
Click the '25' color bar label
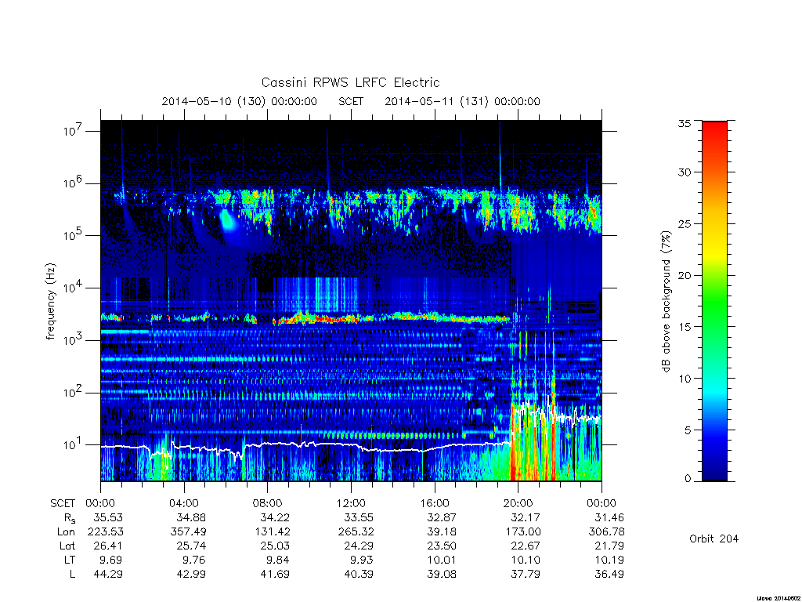coord(685,223)
